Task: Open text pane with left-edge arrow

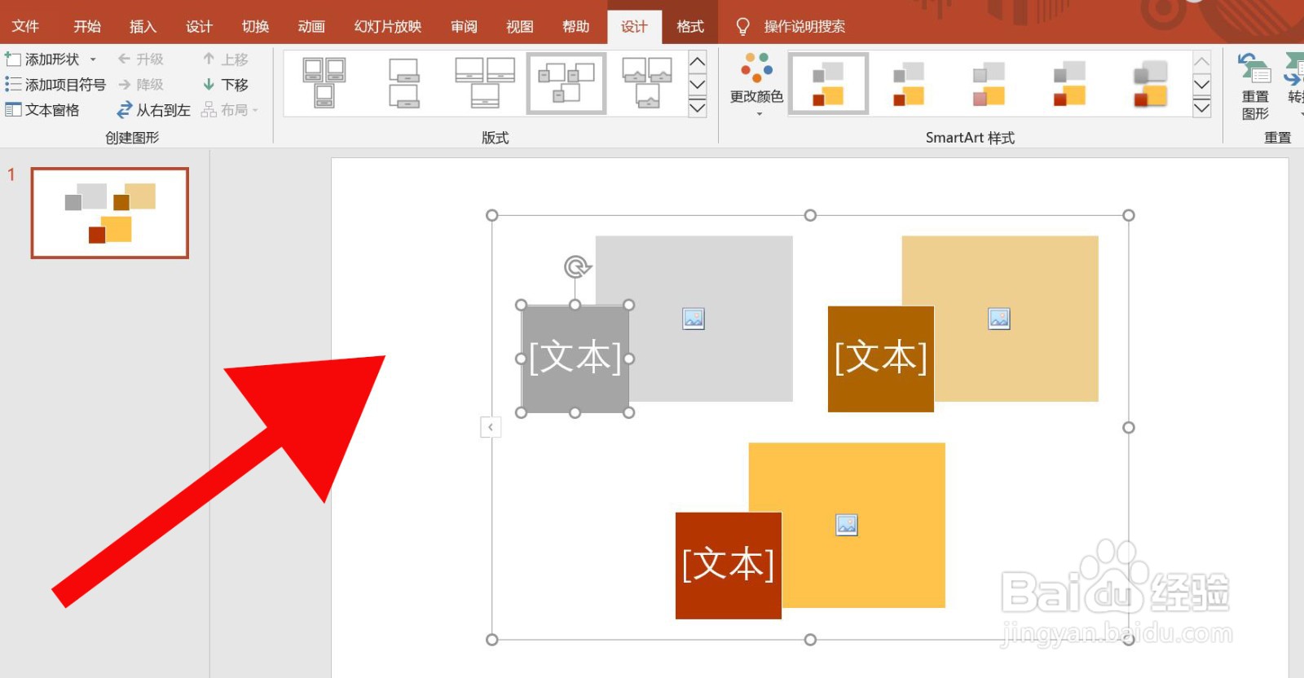Action: pos(491,427)
